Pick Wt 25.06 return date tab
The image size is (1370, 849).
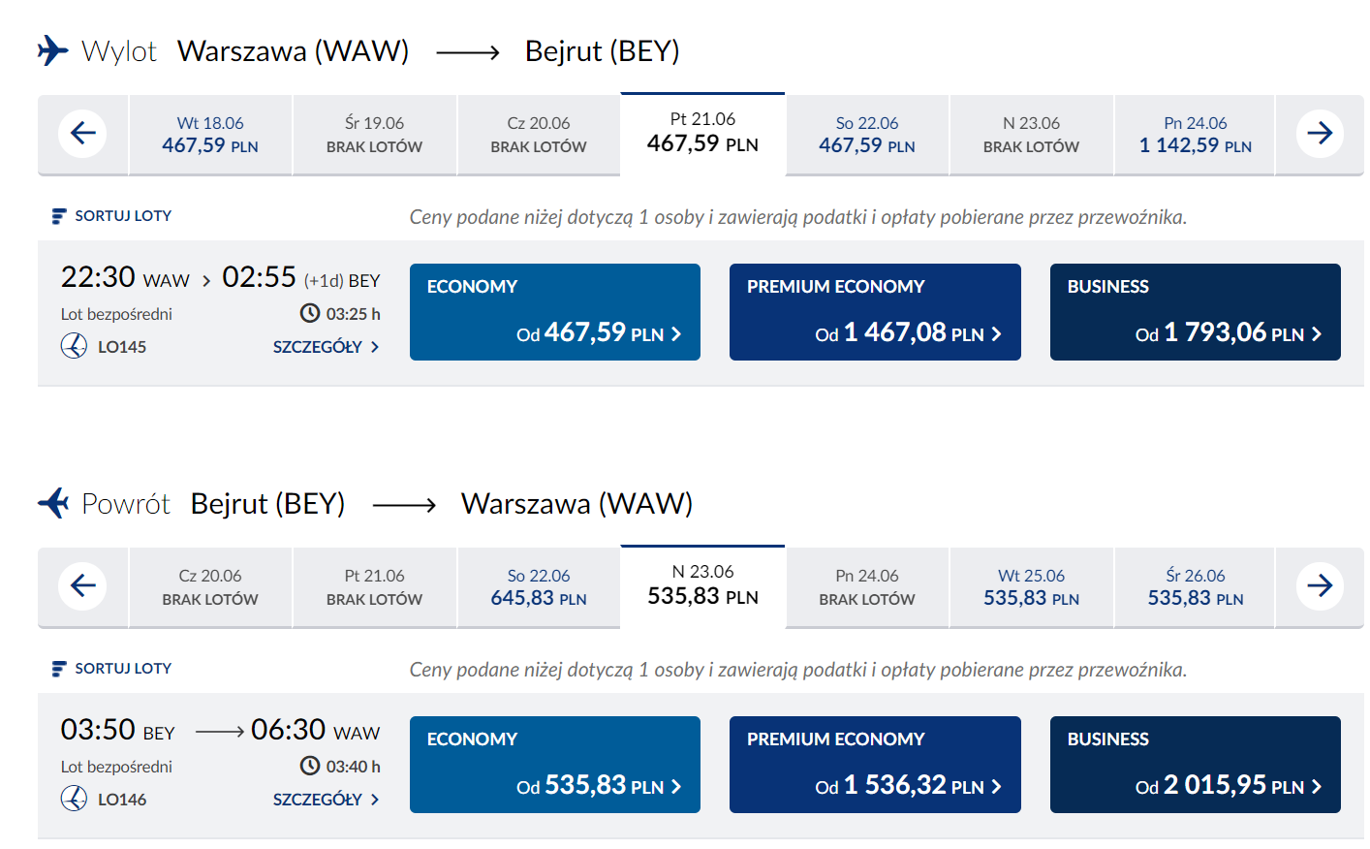click(1031, 587)
